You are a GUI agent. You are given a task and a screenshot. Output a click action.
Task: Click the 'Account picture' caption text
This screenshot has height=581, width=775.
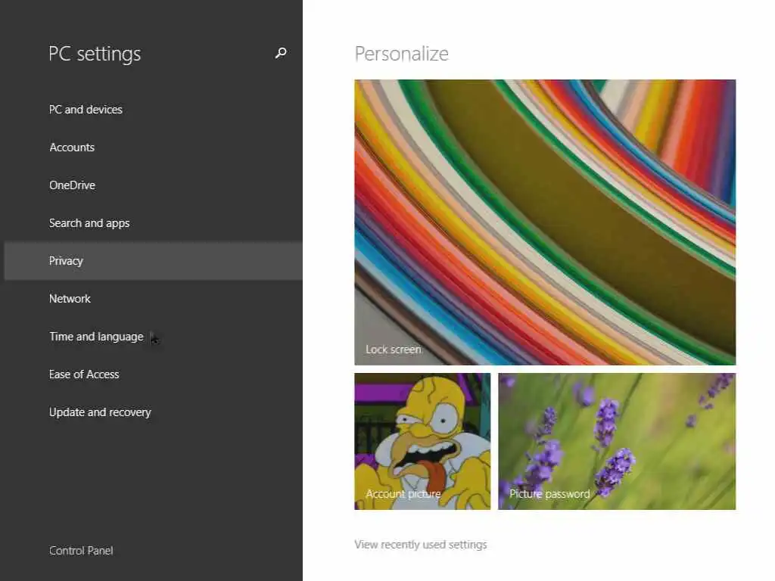tap(403, 494)
